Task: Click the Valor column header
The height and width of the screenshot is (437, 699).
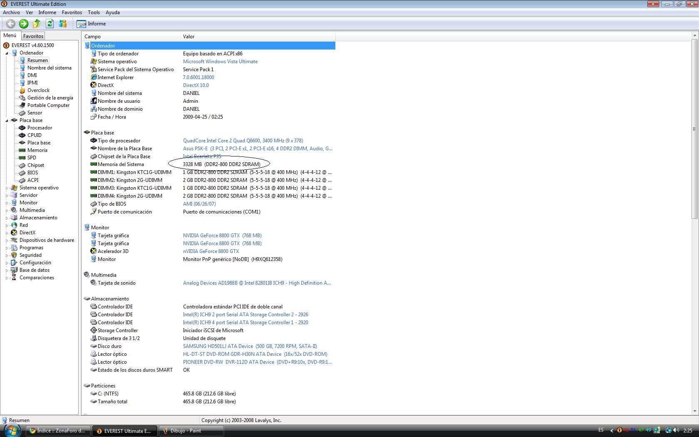Action: pos(258,37)
